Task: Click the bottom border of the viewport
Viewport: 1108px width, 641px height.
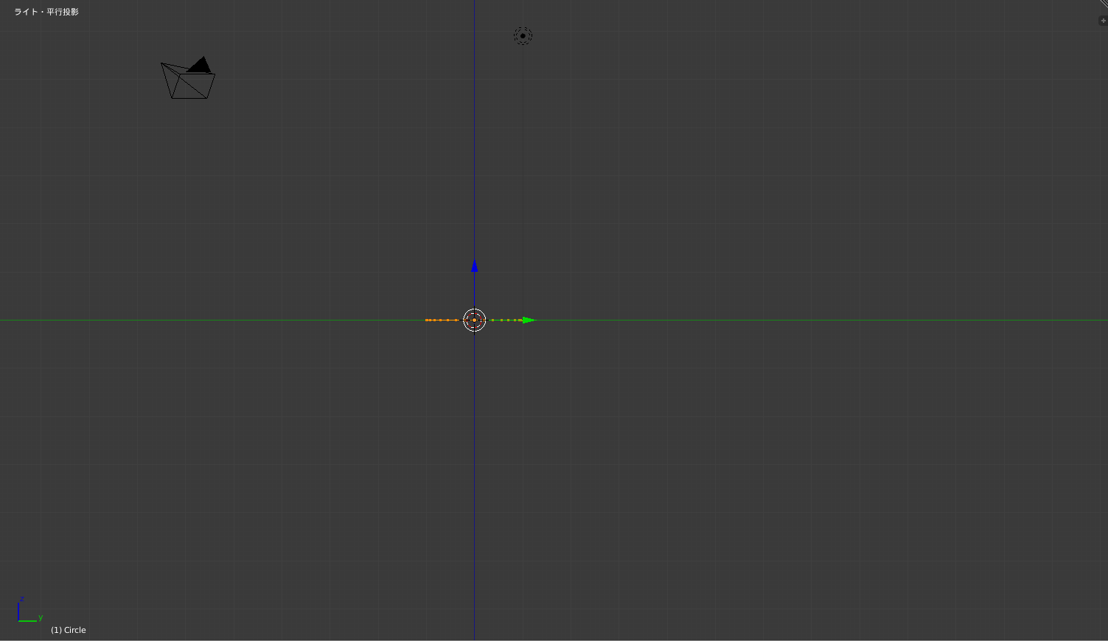Action: click(x=553, y=640)
